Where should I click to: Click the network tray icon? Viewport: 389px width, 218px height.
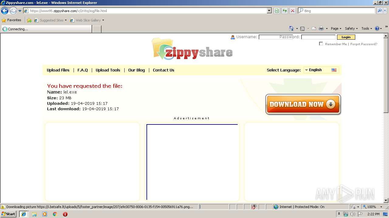pyautogui.click(x=346, y=214)
